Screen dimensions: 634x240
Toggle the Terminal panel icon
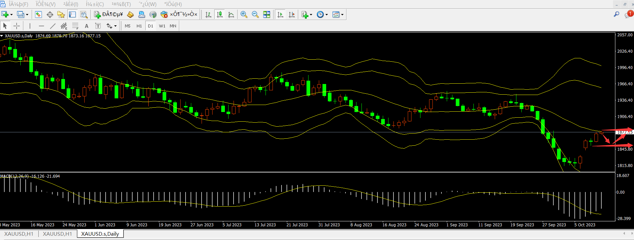(72, 14)
